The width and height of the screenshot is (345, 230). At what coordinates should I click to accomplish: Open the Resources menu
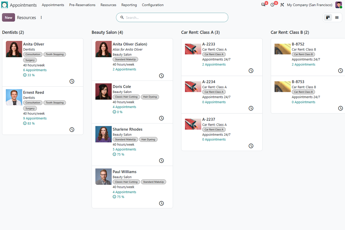108,5
